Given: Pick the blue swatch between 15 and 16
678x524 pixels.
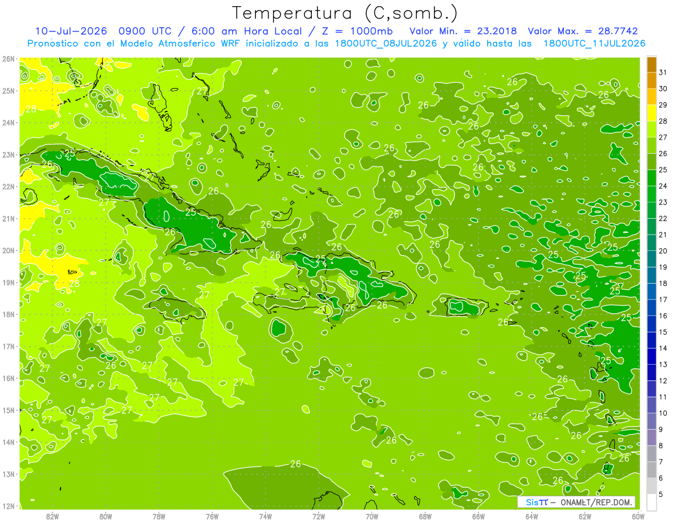Looking at the screenshot, I should (x=651, y=323).
